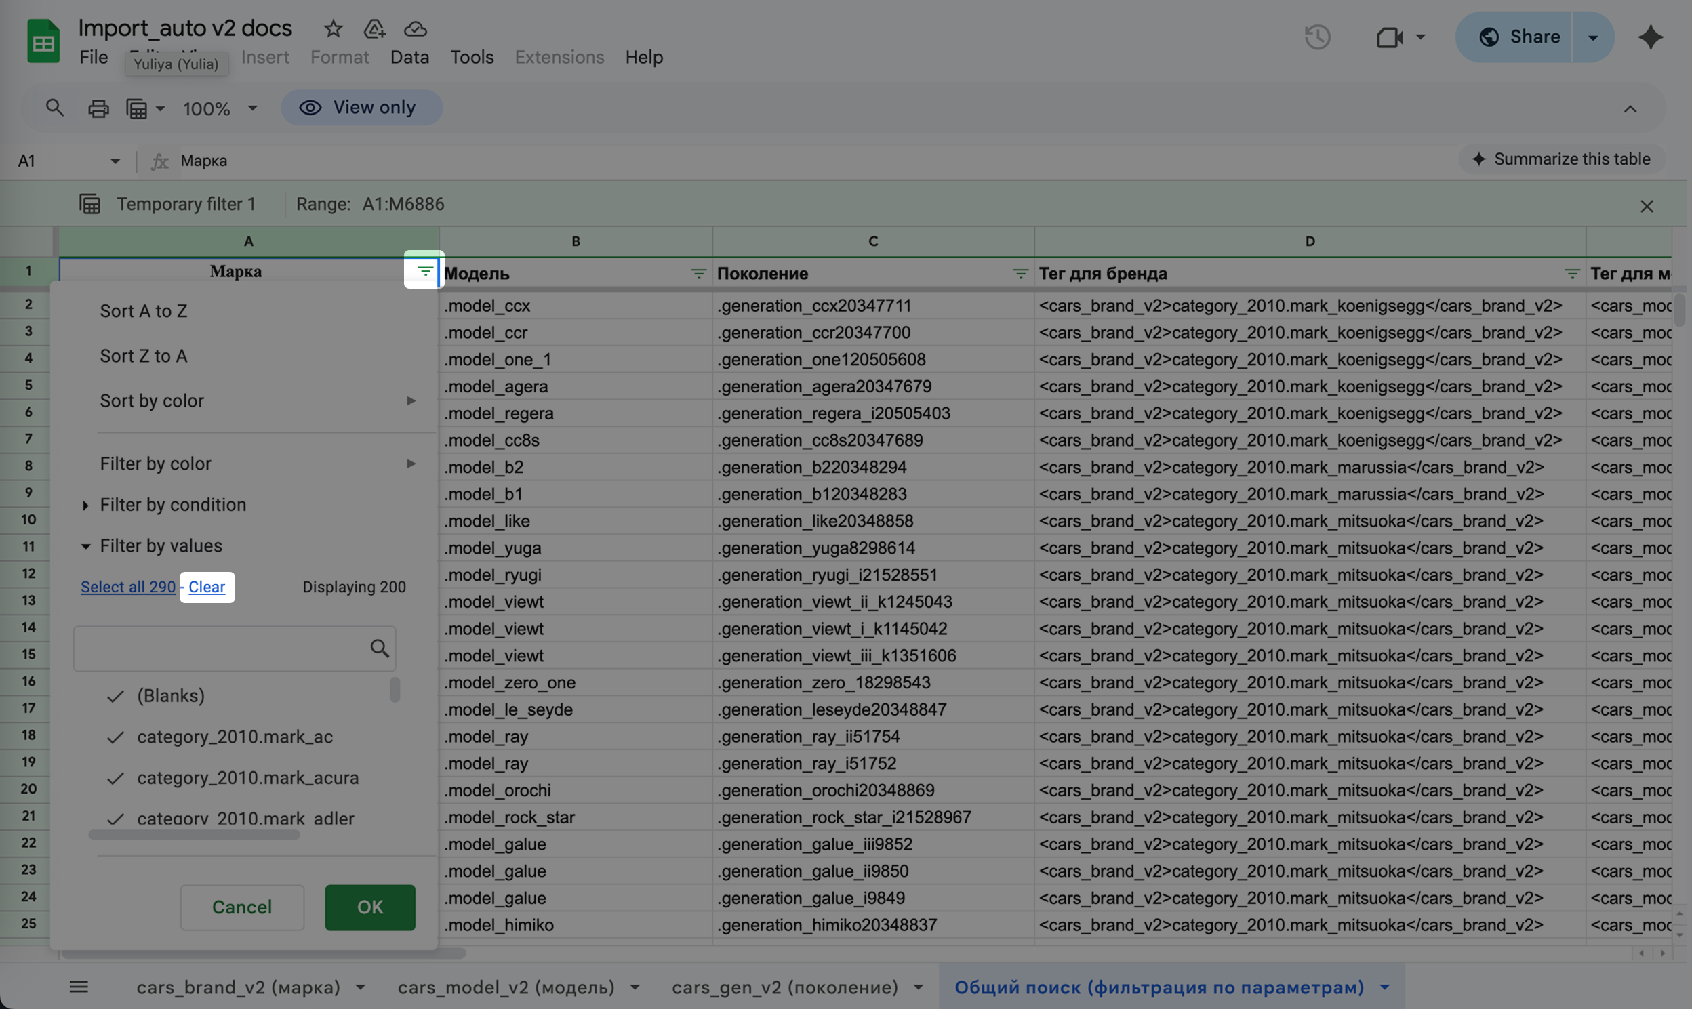Open the all sheets hamburger list
The width and height of the screenshot is (1692, 1009).
click(79, 987)
